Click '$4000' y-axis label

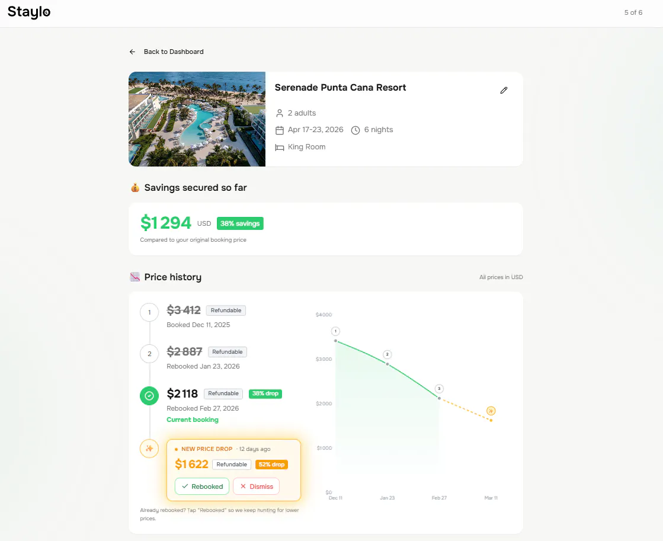(x=324, y=315)
